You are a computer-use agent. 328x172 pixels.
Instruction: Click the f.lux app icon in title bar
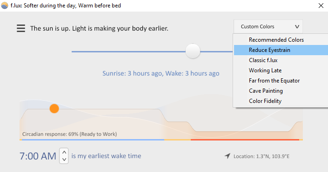pos(5,6)
